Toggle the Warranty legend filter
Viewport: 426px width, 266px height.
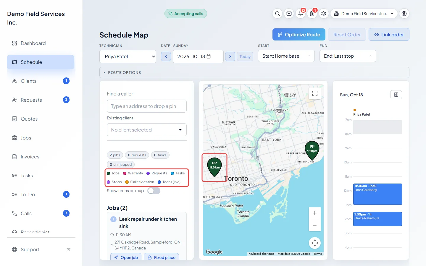point(133,173)
